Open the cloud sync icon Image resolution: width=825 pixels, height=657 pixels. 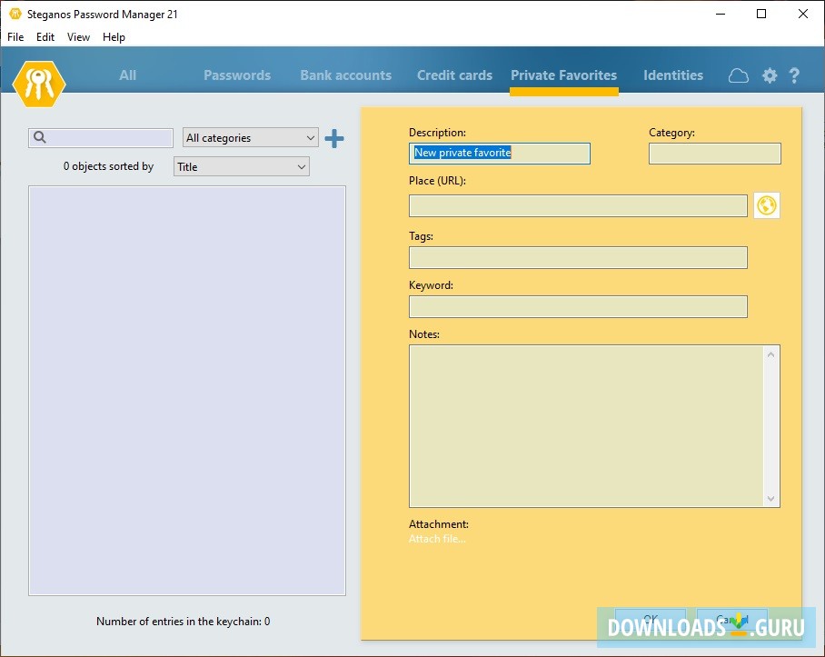coord(739,75)
